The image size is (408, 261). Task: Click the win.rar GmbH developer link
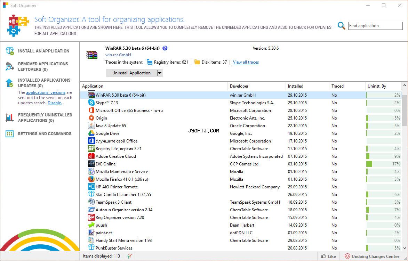tap(118, 55)
